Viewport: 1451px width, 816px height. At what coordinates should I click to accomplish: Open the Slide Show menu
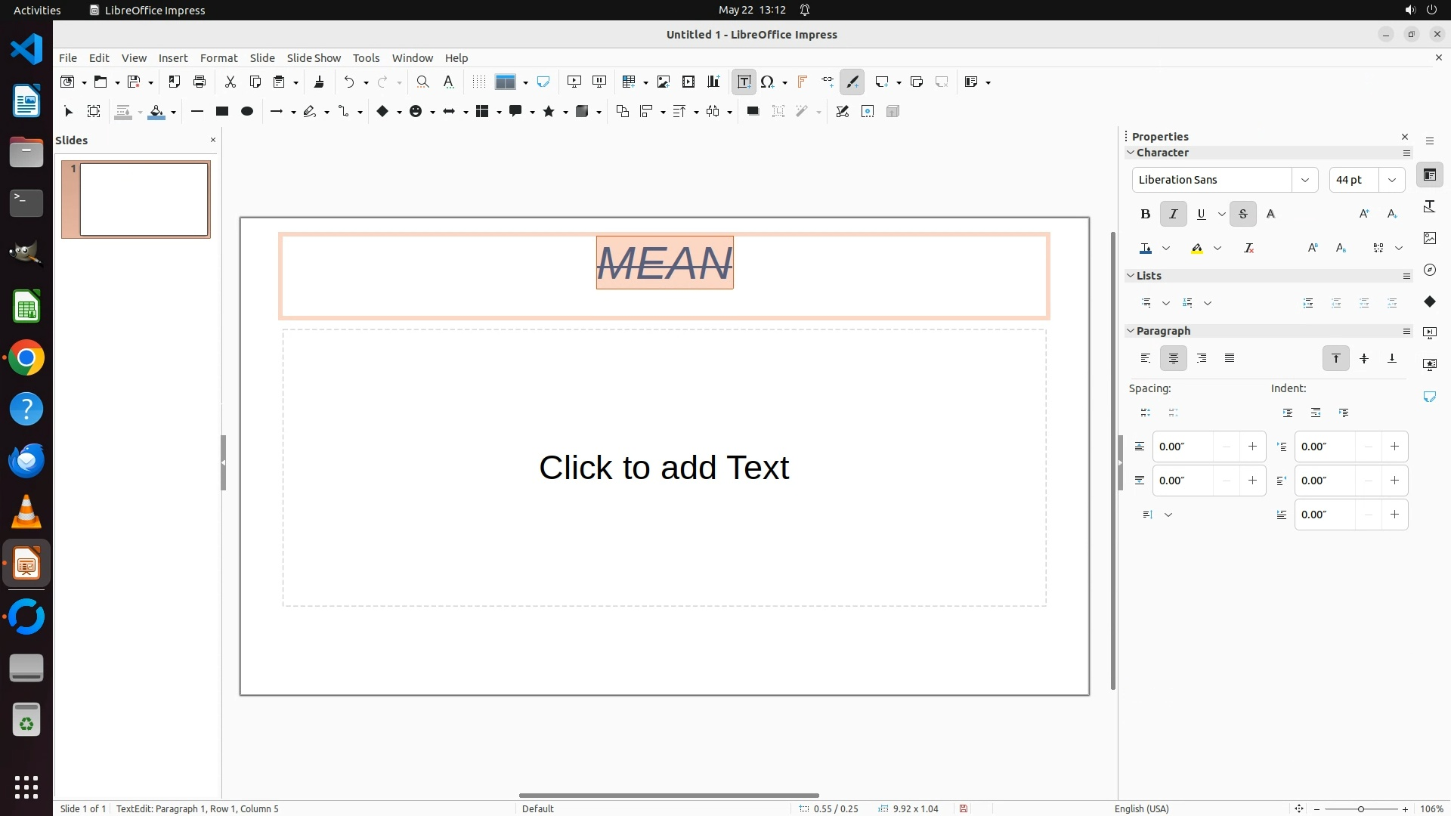pos(313,58)
